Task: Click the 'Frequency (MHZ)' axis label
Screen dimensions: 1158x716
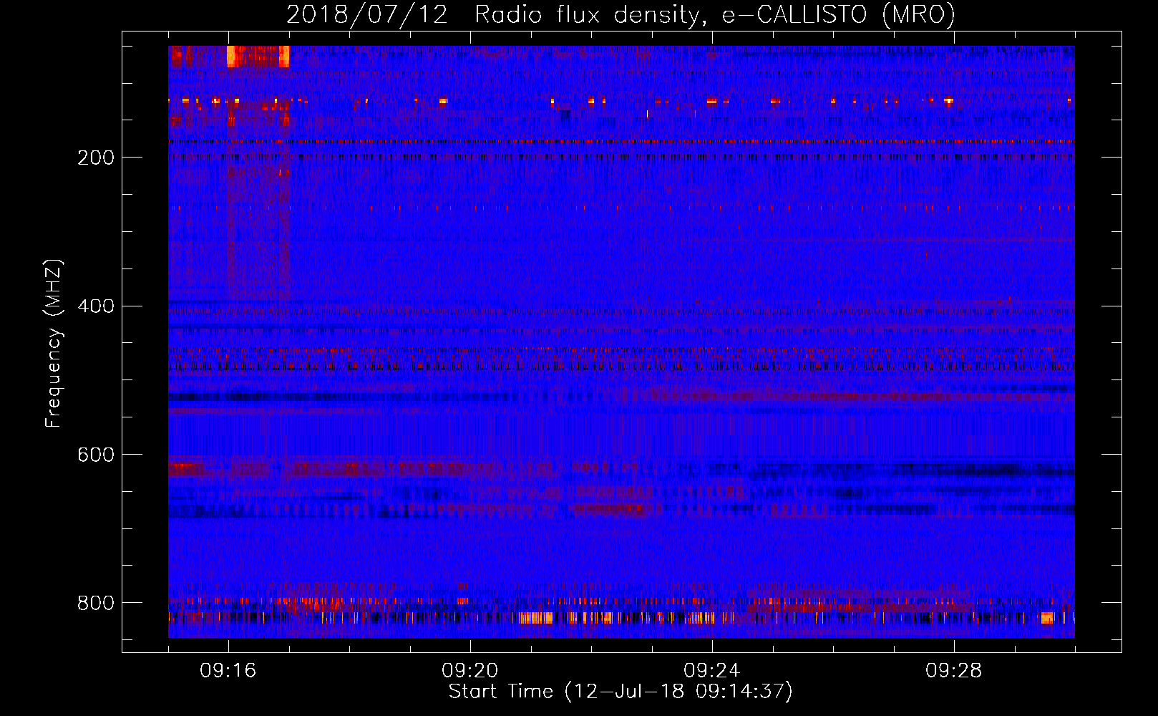Action: click(x=54, y=344)
